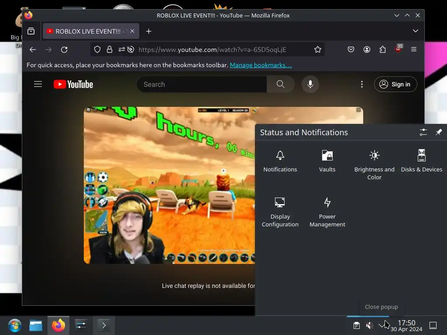The width and height of the screenshot is (447, 335).
Task: Configure the system tray via sliders icon
Action: click(x=423, y=132)
